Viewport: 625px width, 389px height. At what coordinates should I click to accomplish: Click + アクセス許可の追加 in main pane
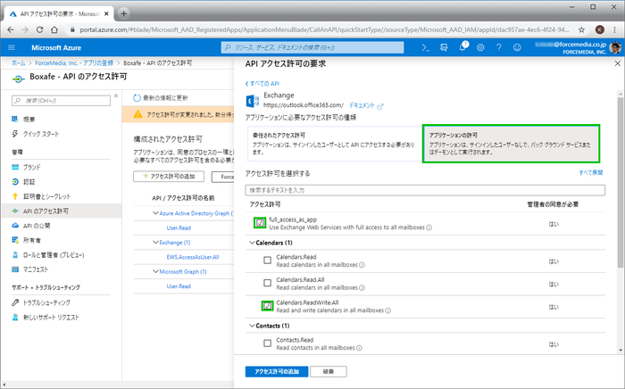[x=169, y=177]
